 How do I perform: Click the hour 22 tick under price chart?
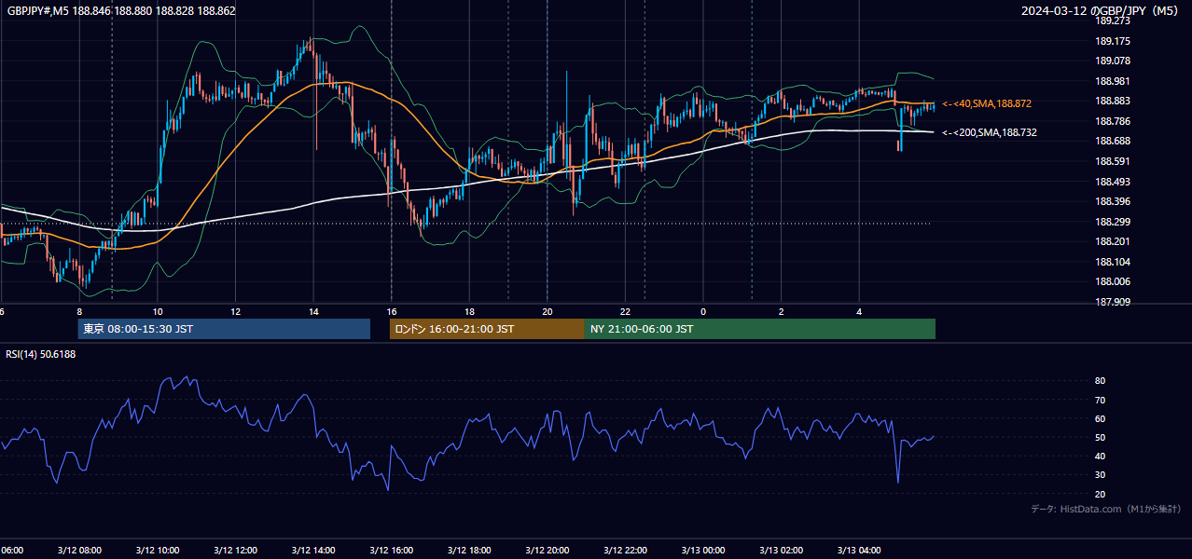(625, 311)
